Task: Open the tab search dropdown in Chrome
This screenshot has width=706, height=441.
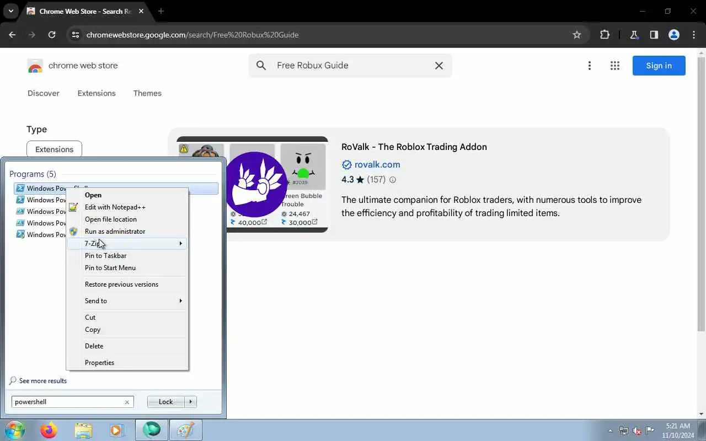Action: click(11, 11)
